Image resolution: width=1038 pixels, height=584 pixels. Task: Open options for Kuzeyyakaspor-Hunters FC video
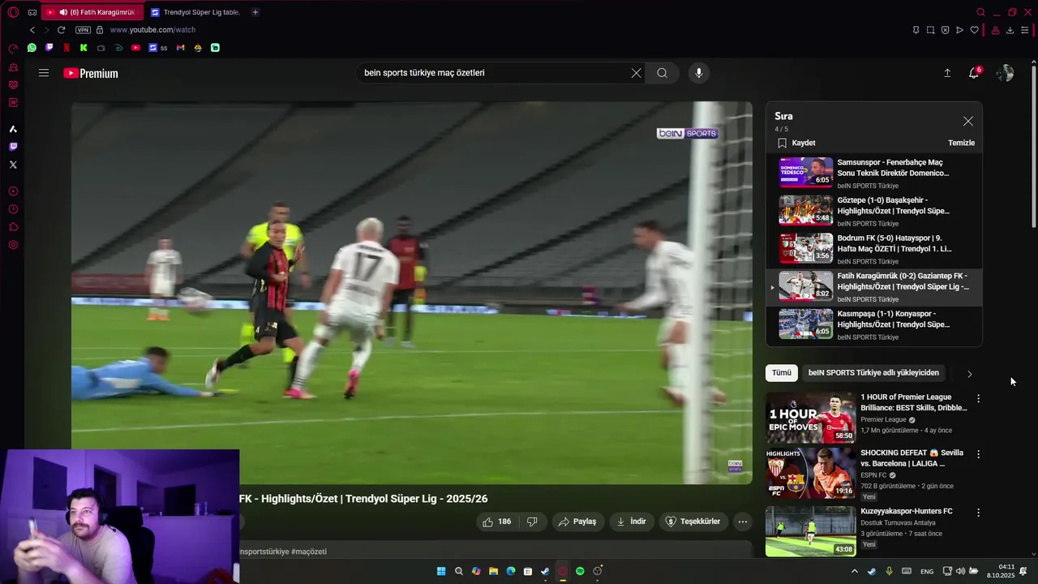point(978,513)
